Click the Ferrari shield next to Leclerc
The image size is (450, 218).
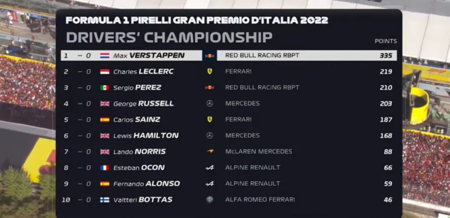pyautogui.click(x=210, y=71)
